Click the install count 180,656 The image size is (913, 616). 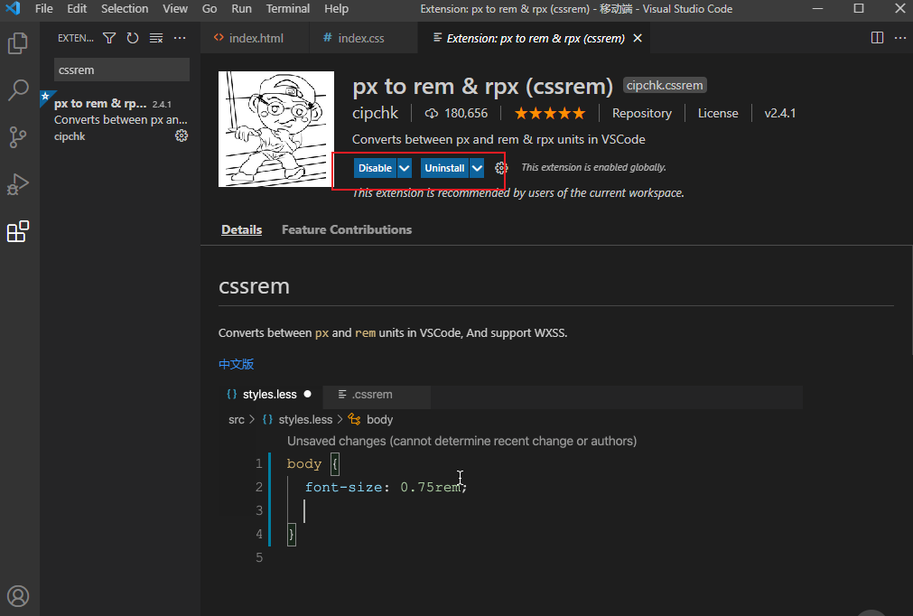pos(456,114)
